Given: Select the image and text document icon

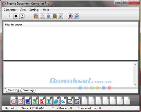Looking at the screenshot, I should [77, 100].
